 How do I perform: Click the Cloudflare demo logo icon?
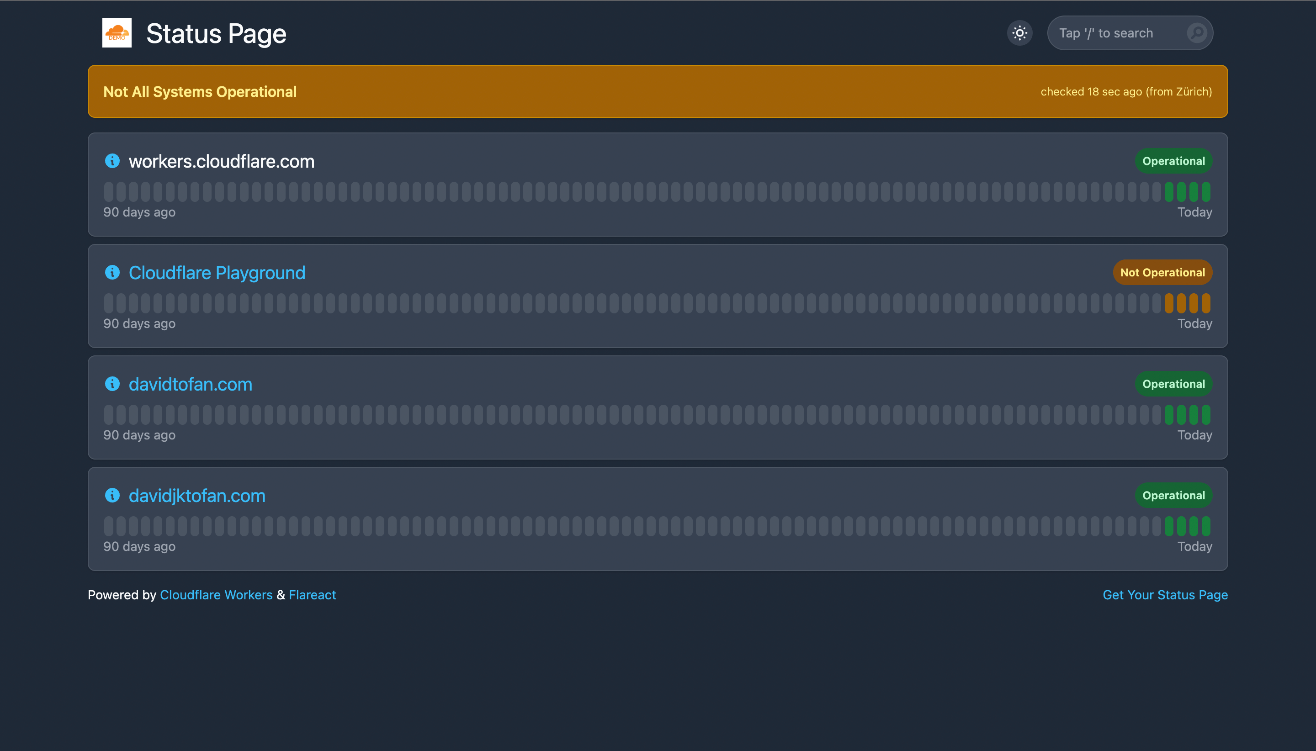click(117, 32)
